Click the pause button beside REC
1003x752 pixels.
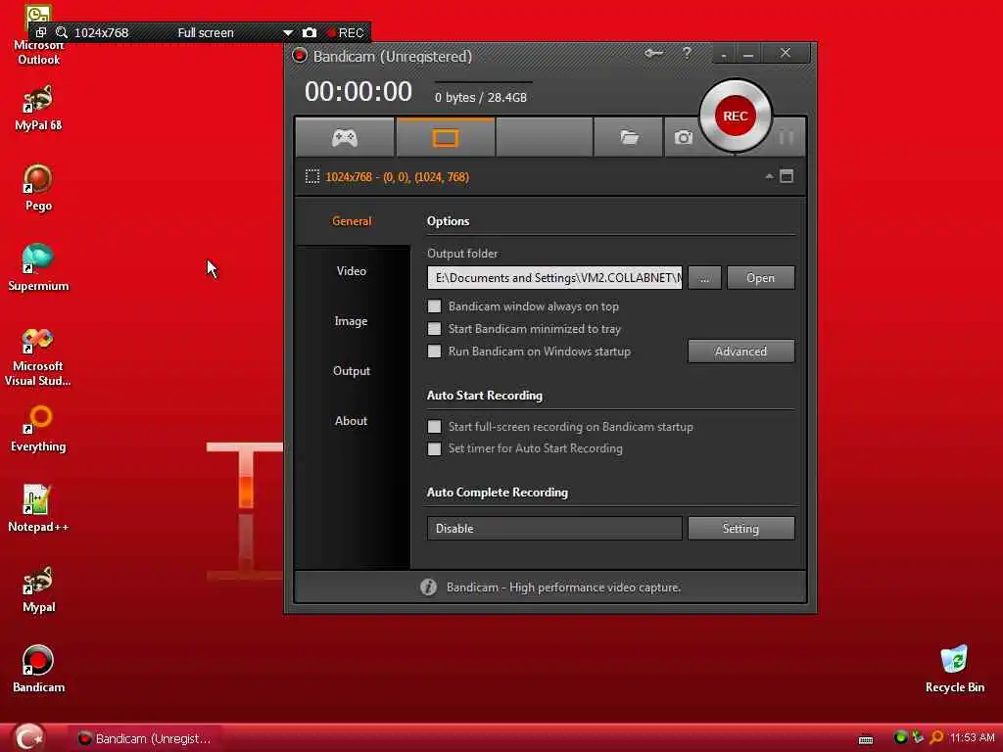787,137
